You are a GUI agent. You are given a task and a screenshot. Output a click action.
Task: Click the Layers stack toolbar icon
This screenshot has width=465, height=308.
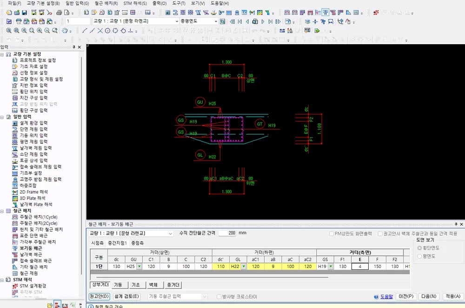click(x=307, y=21)
